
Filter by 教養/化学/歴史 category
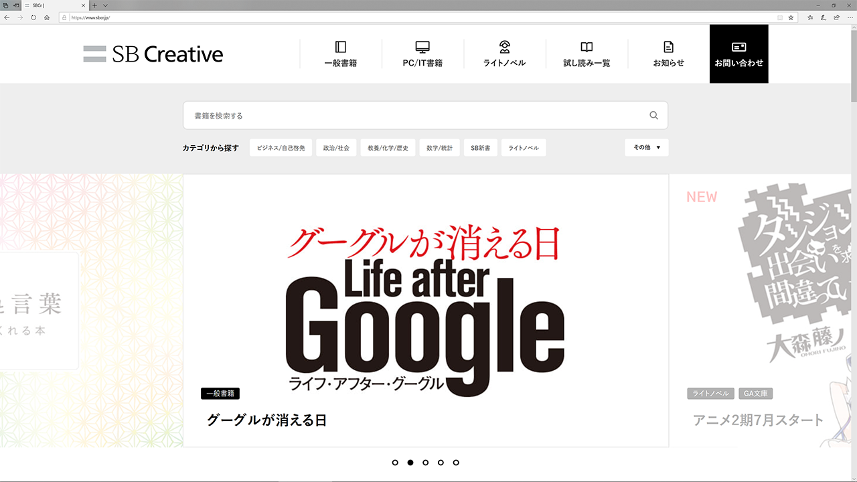[x=388, y=147]
